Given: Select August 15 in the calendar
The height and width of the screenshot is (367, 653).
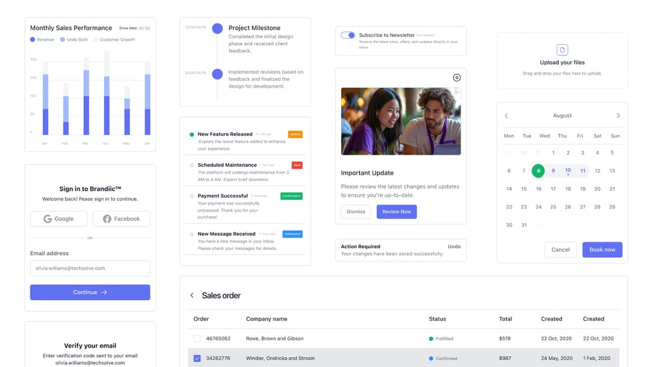Looking at the screenshot, I should pos(524,189).
